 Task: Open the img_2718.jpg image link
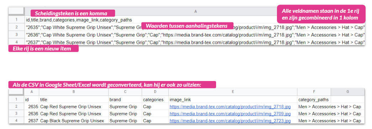click(230, 107)
